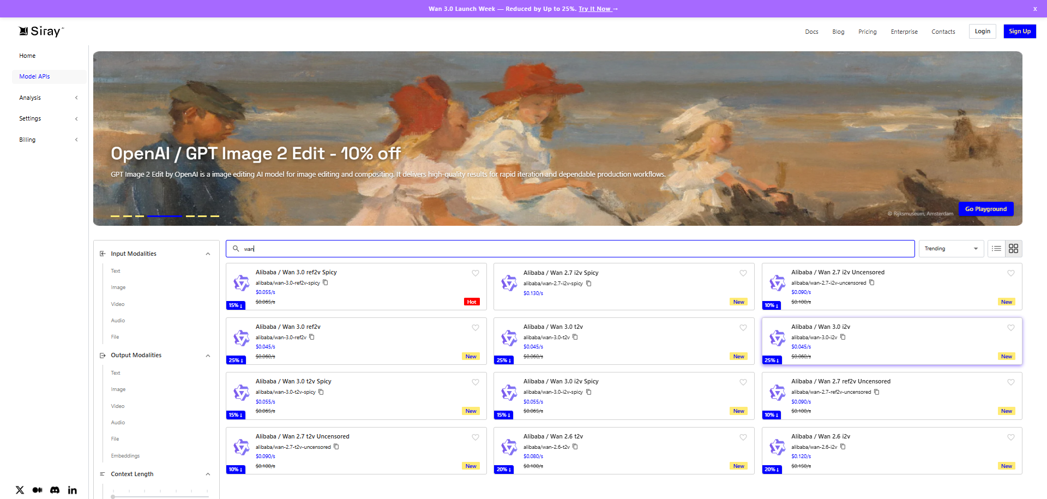Copy the alibaba/wan-2.7-i2v-spicy model ID

589,283
